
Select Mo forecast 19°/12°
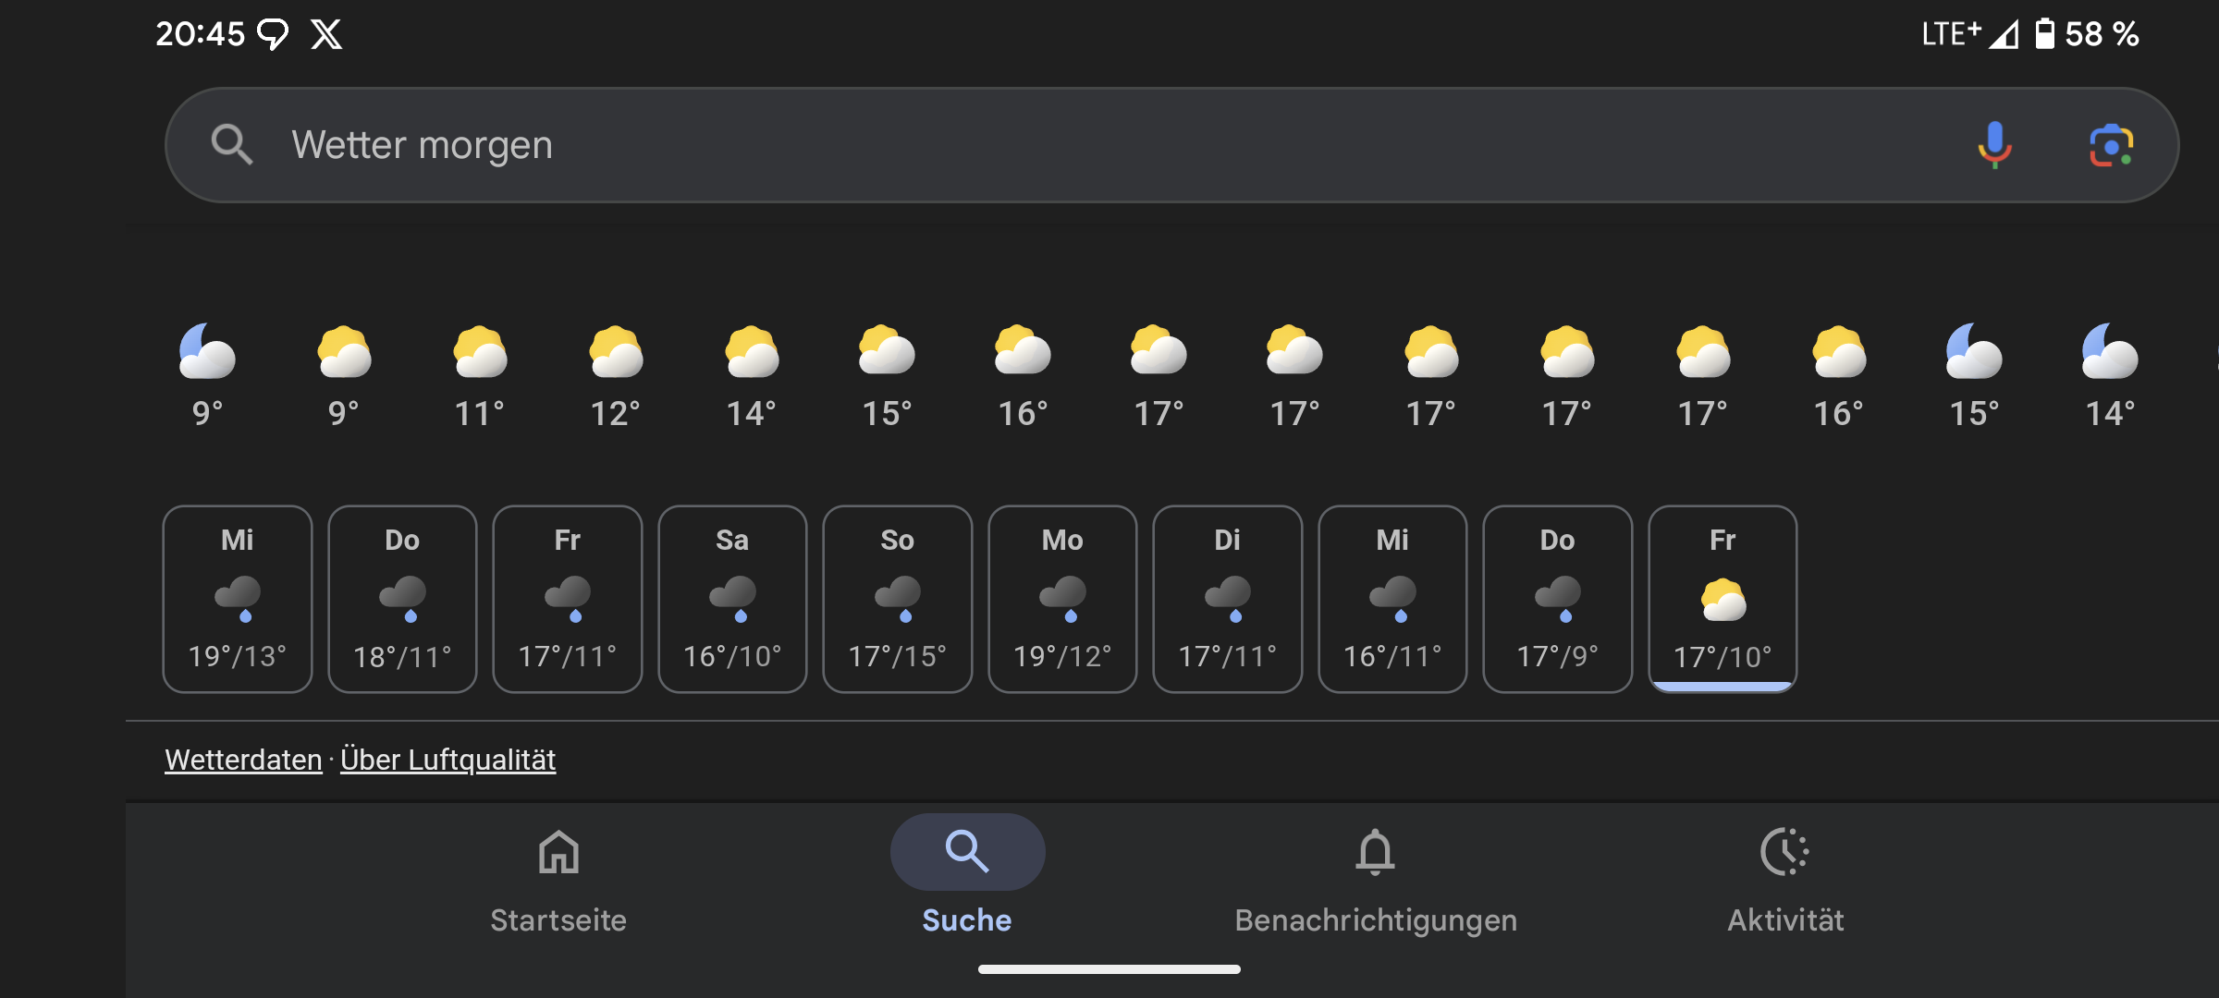[x=1062, y=599]
